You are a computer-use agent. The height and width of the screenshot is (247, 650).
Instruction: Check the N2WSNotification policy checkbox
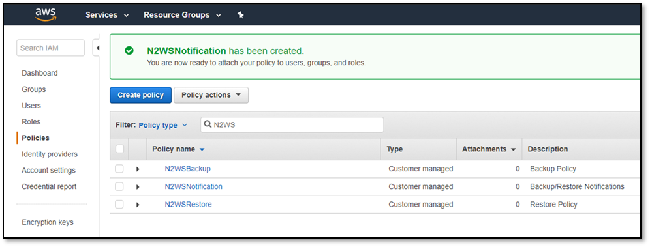click(119, 186)
